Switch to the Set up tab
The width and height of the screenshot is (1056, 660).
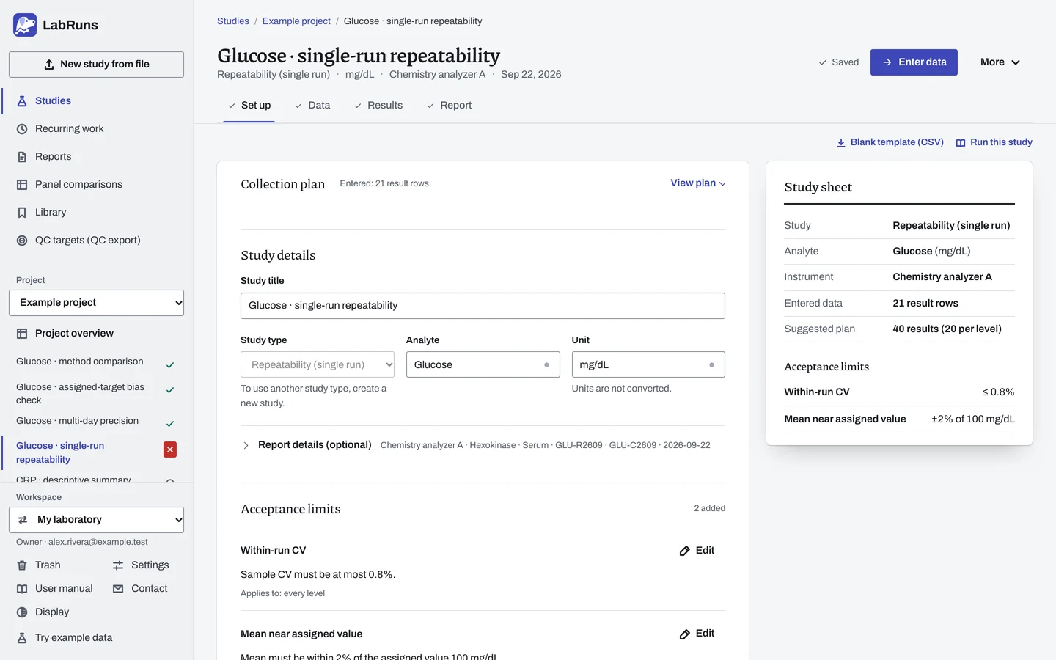(x=249, y=106)
